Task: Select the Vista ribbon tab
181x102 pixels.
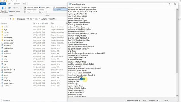Action: coord(25,4)
